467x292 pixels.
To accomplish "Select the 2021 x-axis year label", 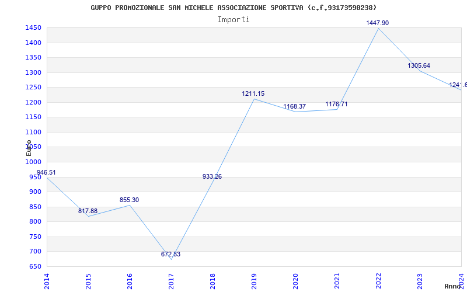I will point(337,281).
